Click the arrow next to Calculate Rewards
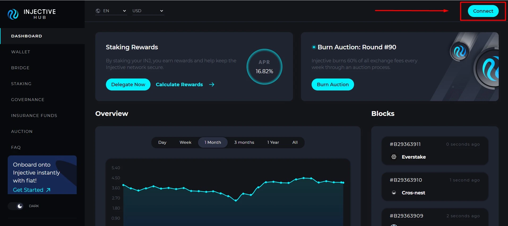This screenshot has width=508, height=226. click(x=212, y=85)
